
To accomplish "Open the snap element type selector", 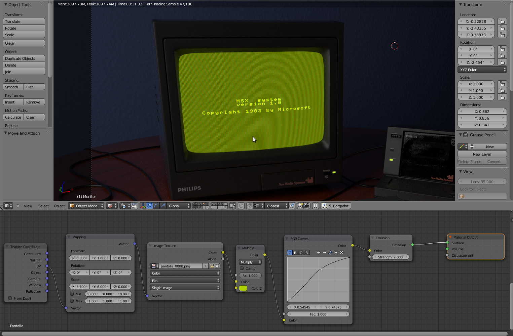I will click(258, 206).
